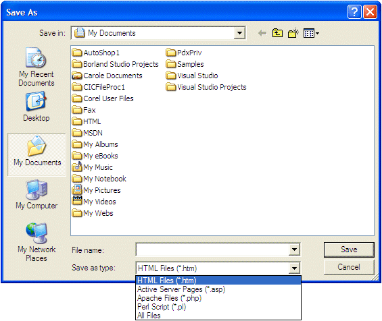The width and height of the screenshot is (382, 321).
Task: Open the View Menu icon
Action: [311, 33]
